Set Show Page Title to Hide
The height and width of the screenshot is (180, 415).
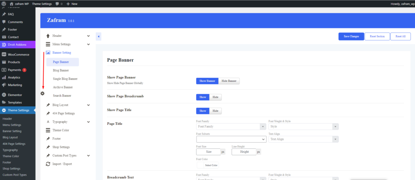(216, 111)
